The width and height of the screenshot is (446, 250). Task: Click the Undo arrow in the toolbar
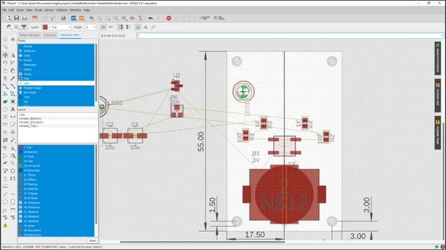pyautogui.click(x=151, y=18)
